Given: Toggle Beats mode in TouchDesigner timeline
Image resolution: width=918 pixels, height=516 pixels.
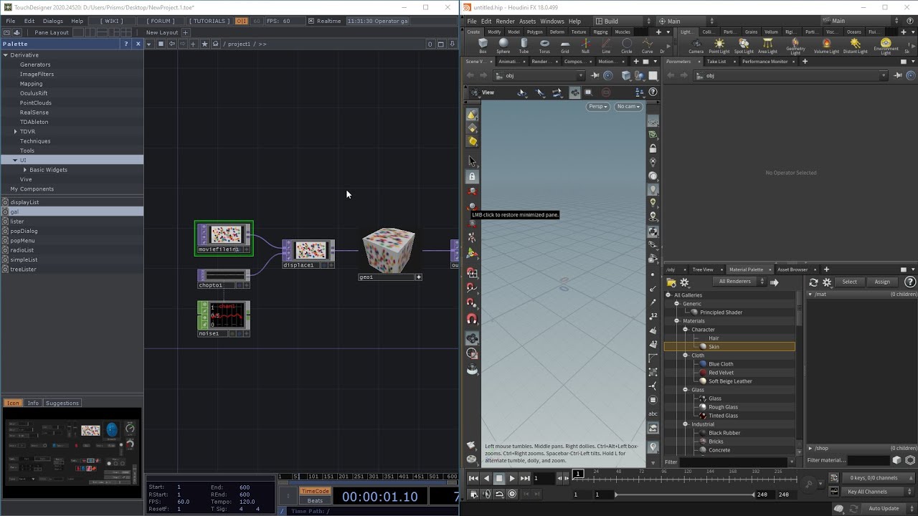Looking at the screenshot, I should pos(315,500).
